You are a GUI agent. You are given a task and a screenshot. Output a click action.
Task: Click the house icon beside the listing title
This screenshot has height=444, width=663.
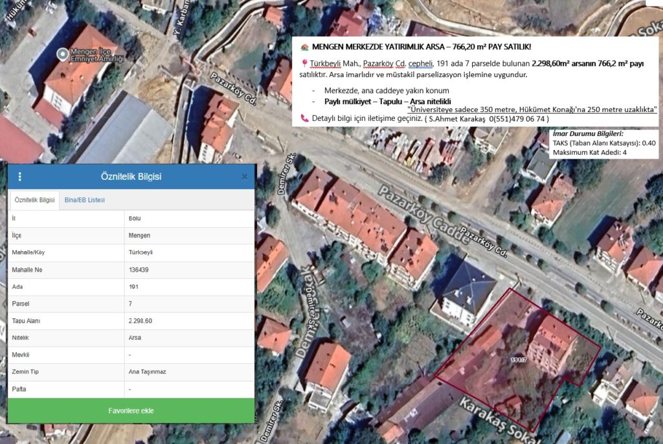[x=304, y=47]
